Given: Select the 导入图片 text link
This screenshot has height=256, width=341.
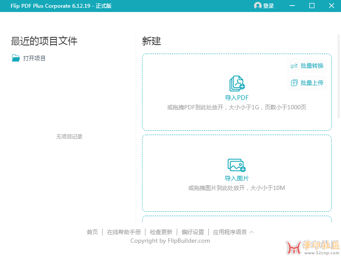Looking at the screenshot, I should pos(237,178).
